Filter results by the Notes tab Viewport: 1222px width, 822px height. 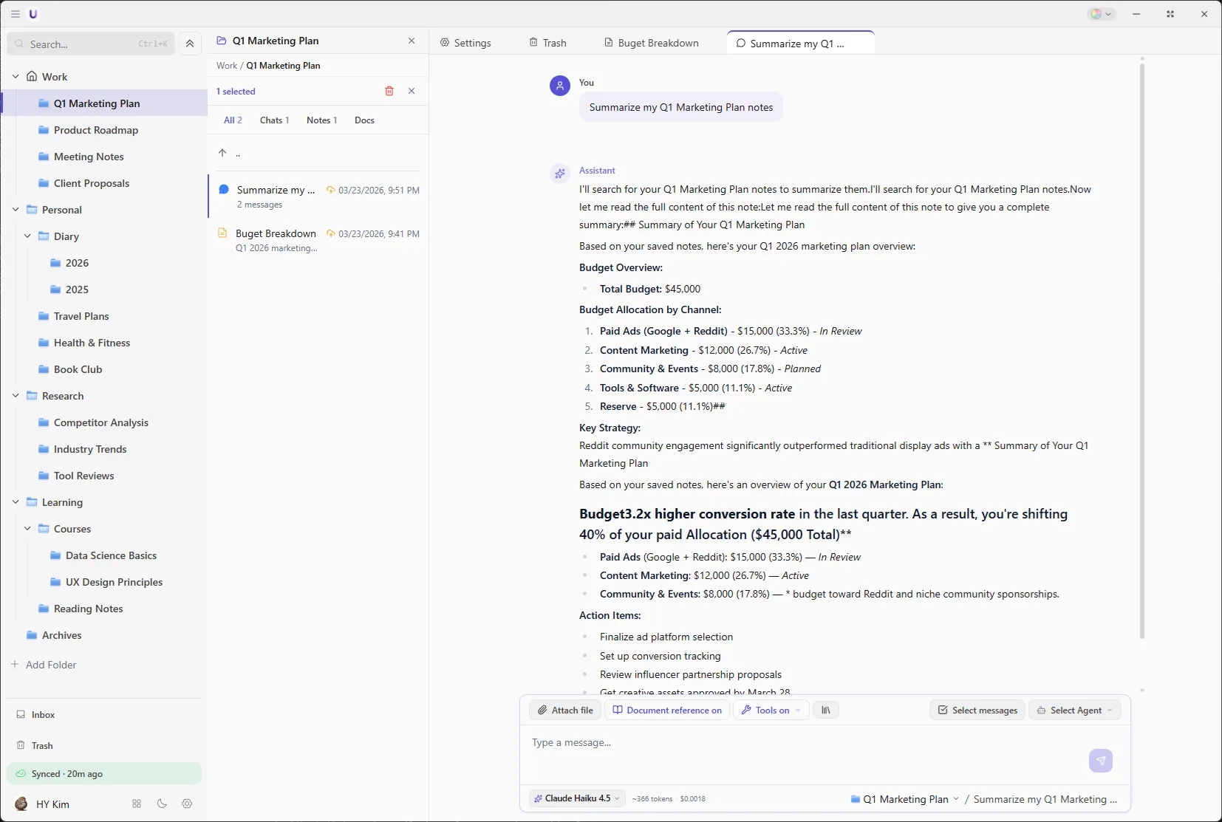321,120
